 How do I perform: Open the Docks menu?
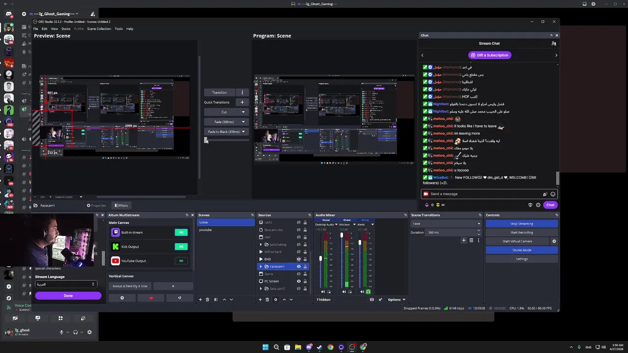pyautogui.click(x=66, y=29)
